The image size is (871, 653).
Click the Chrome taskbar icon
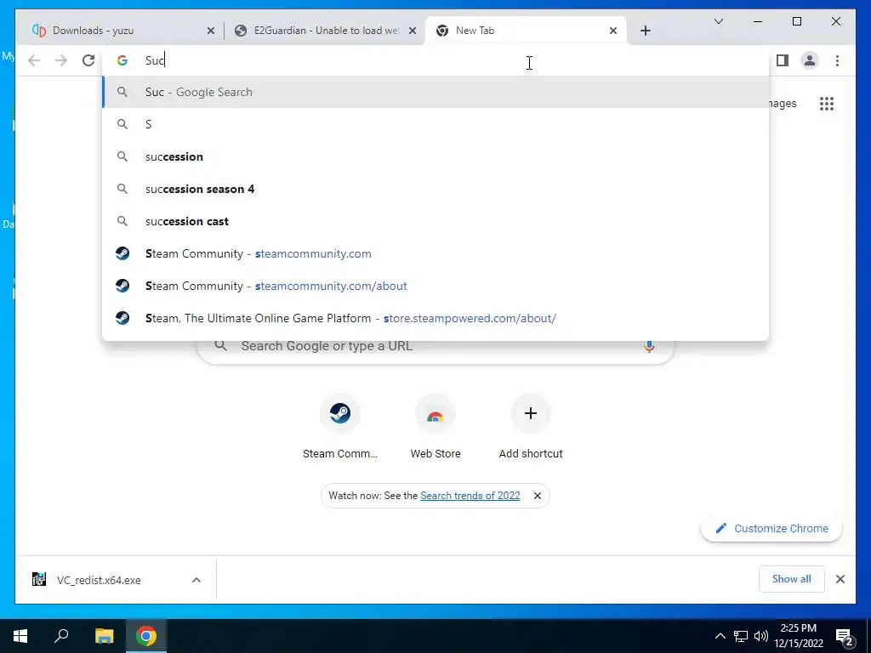point(146,636)
